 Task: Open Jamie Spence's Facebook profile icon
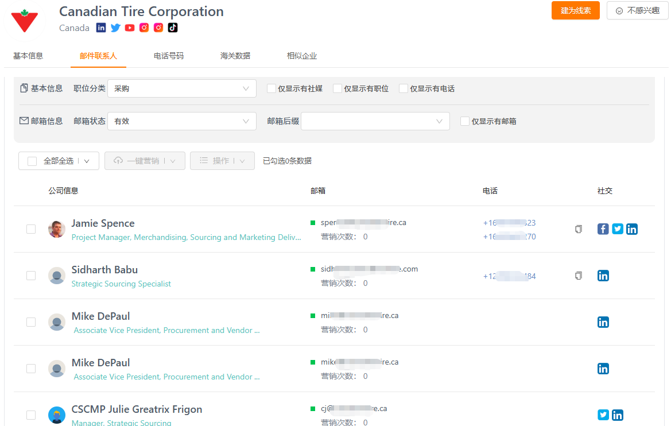point(603,229)
